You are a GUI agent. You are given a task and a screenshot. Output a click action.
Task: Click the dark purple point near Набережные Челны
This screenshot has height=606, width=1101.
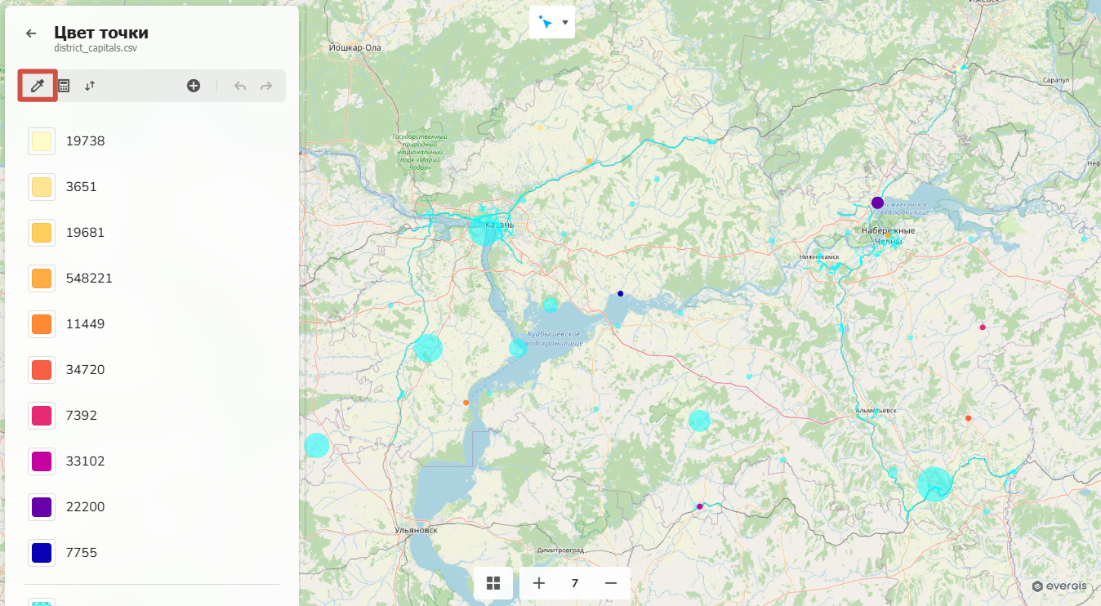pyautogui.click(x=877, y=203)
